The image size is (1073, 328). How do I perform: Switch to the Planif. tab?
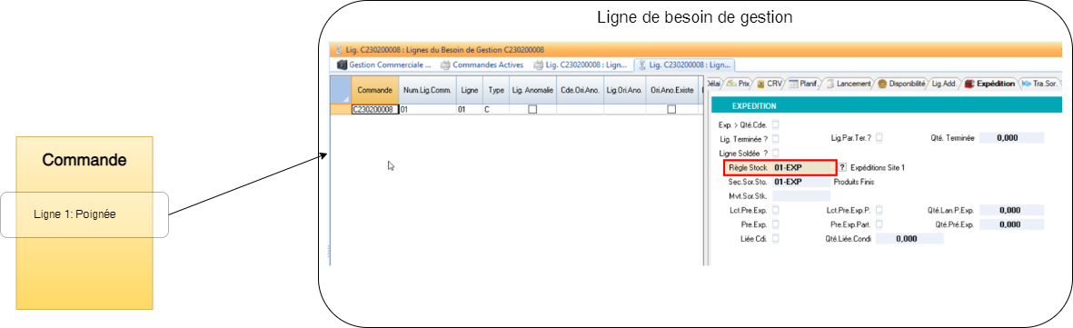802,84
